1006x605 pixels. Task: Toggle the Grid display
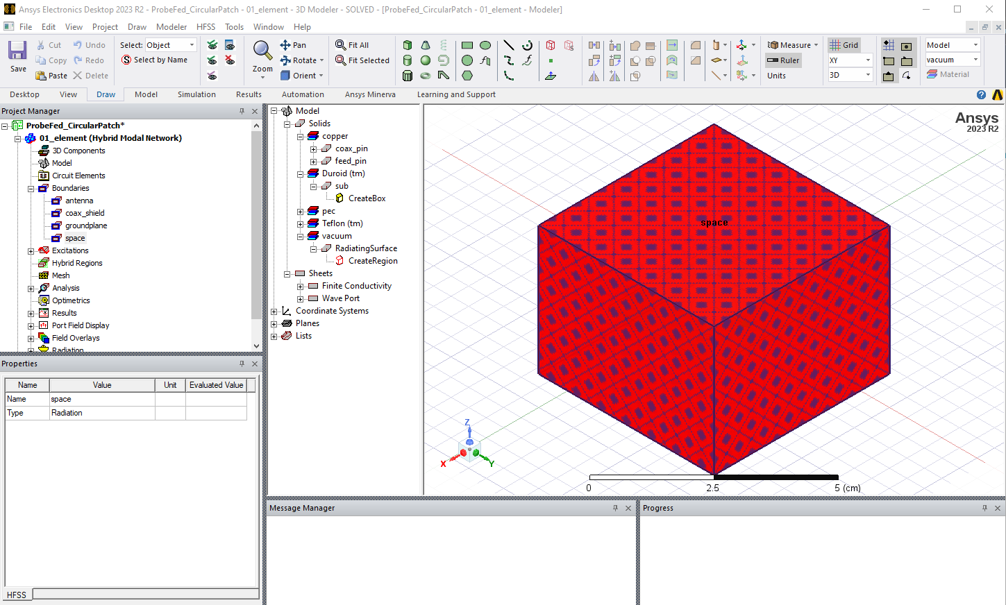(x=843, y=44)
